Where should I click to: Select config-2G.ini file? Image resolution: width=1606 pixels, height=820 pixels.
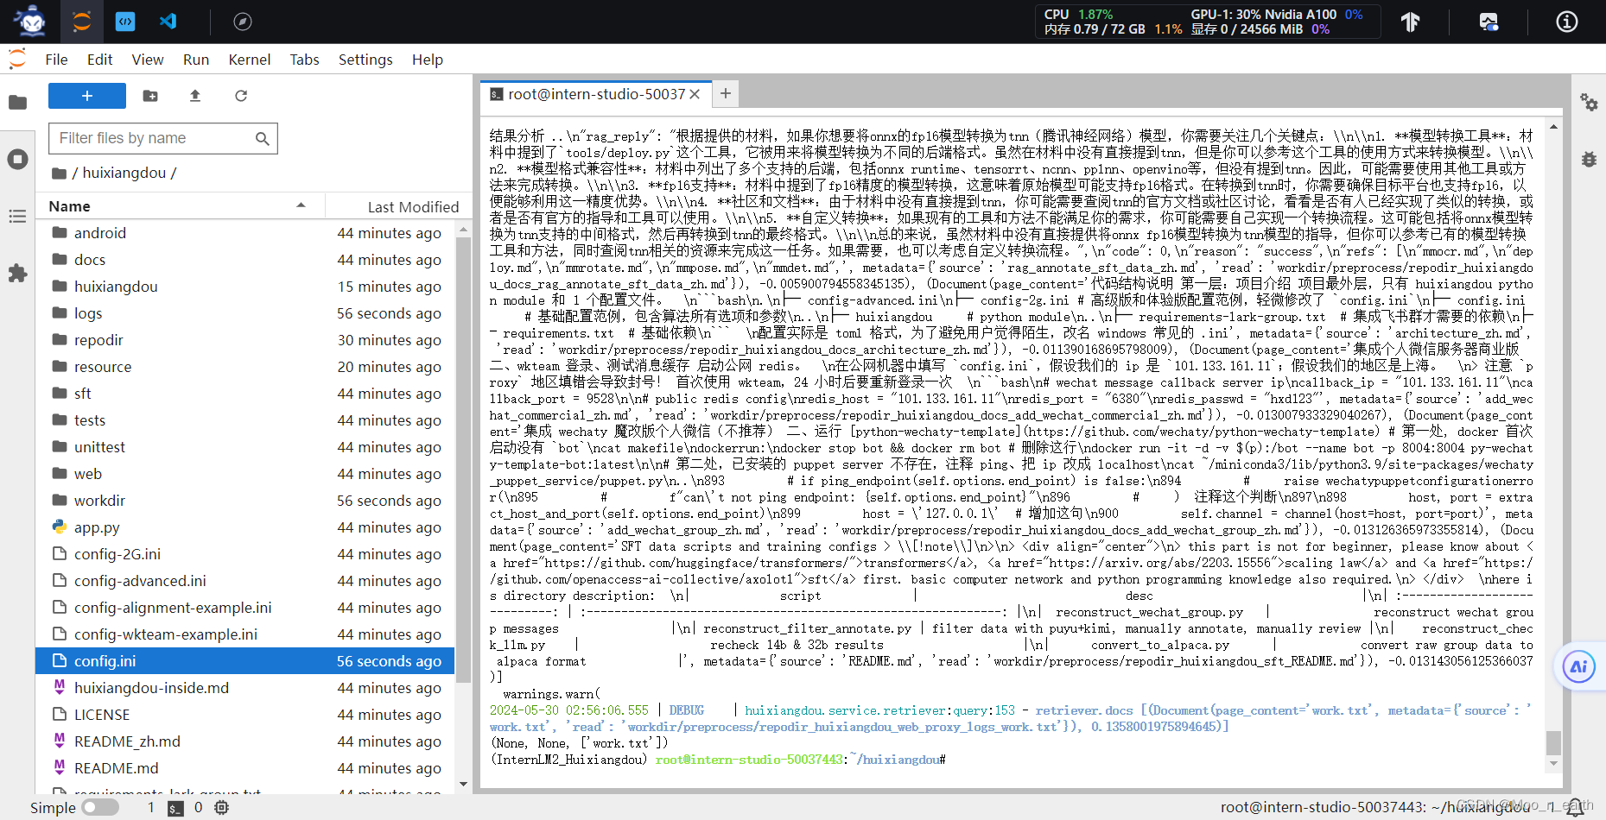click(x=245, y=554)
